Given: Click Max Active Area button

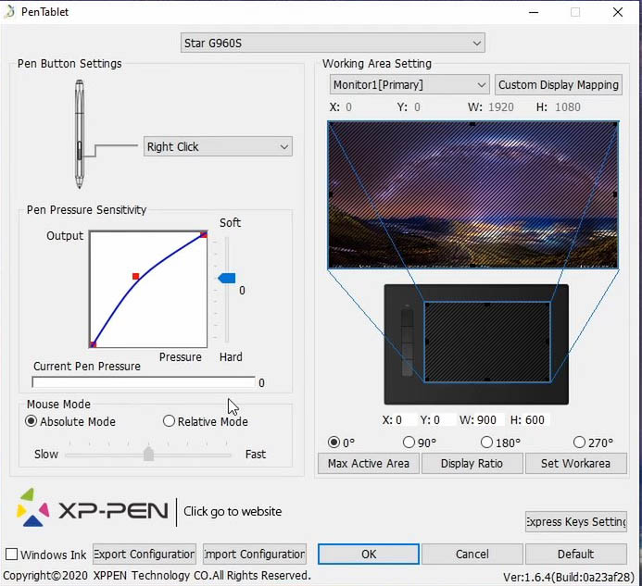Looking at the screenshot, I should tap(369, 463).
